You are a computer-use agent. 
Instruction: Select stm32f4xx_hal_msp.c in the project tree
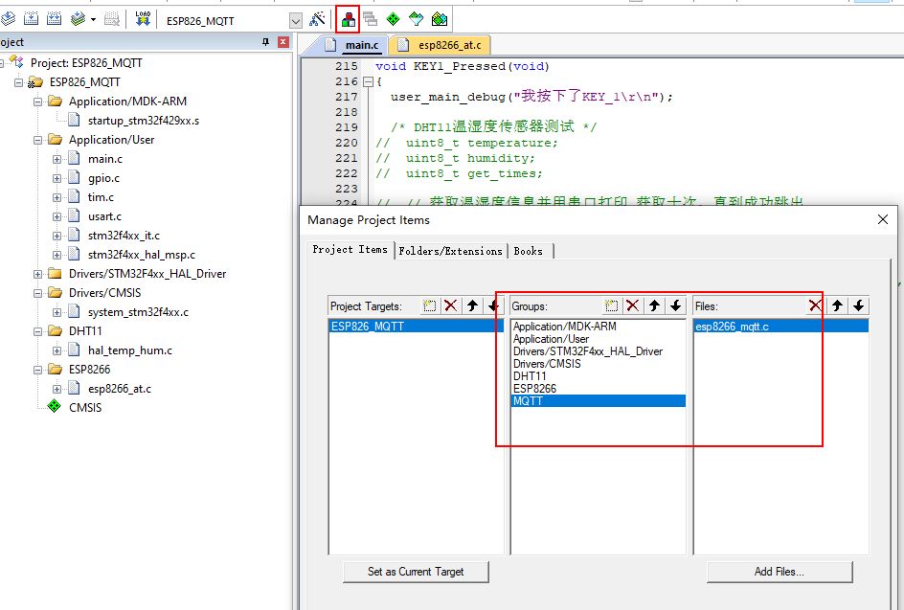pyautogui.click(x=142, y=255)
